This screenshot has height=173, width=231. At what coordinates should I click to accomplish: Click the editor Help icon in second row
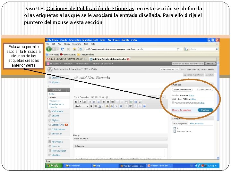(x=144, y=106)
